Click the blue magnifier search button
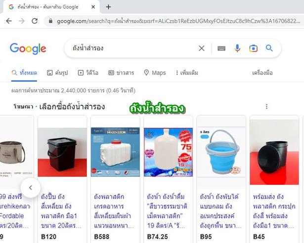Image resolution: width=304 pixels, height=243 pixels. (x=269, y=48)
